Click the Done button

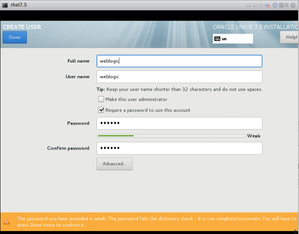click(x=14, y=37)
